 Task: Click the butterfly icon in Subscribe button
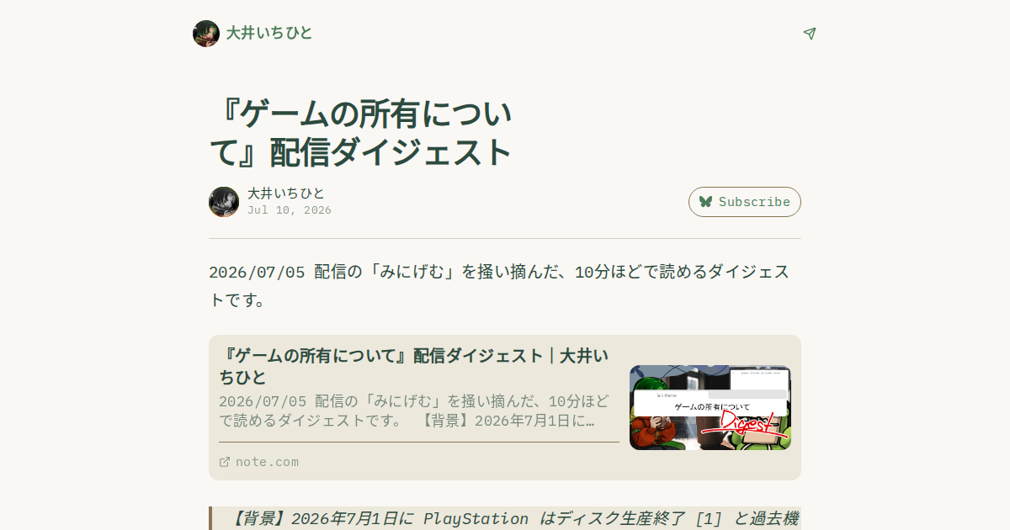click(x=705, y=202)
